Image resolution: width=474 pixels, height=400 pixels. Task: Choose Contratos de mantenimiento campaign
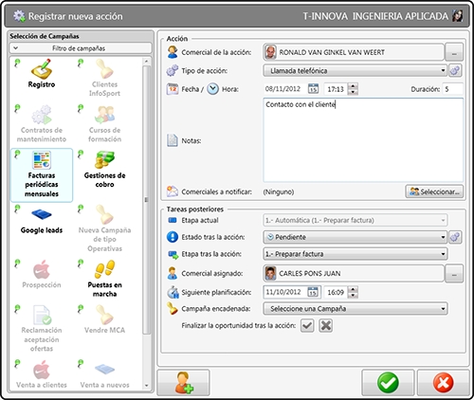pos(42,124)
